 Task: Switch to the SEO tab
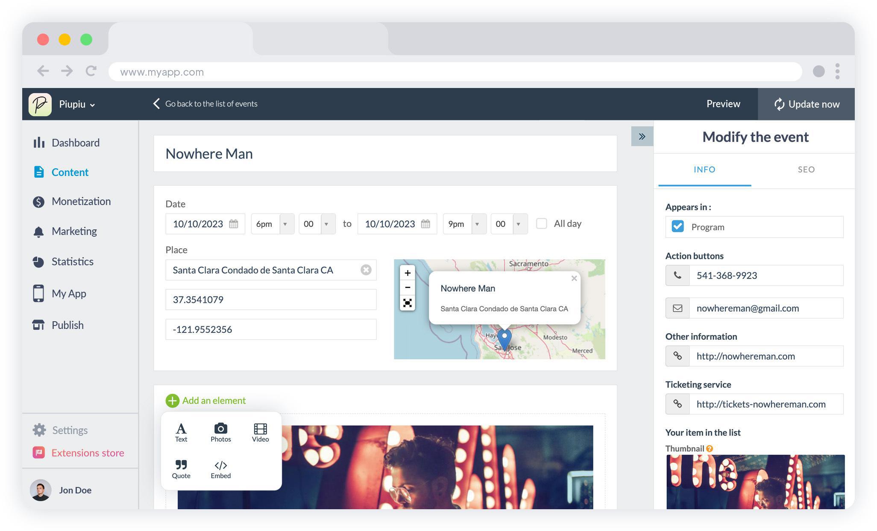coord(806,169)
